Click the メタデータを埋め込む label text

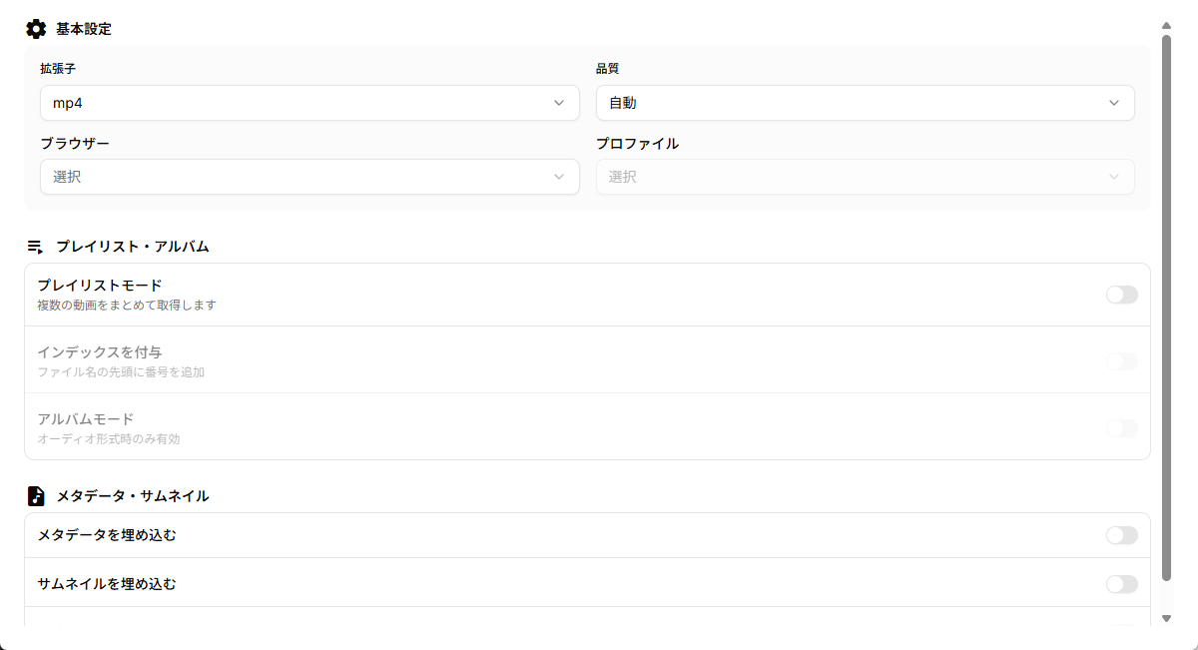pos(107,535)
